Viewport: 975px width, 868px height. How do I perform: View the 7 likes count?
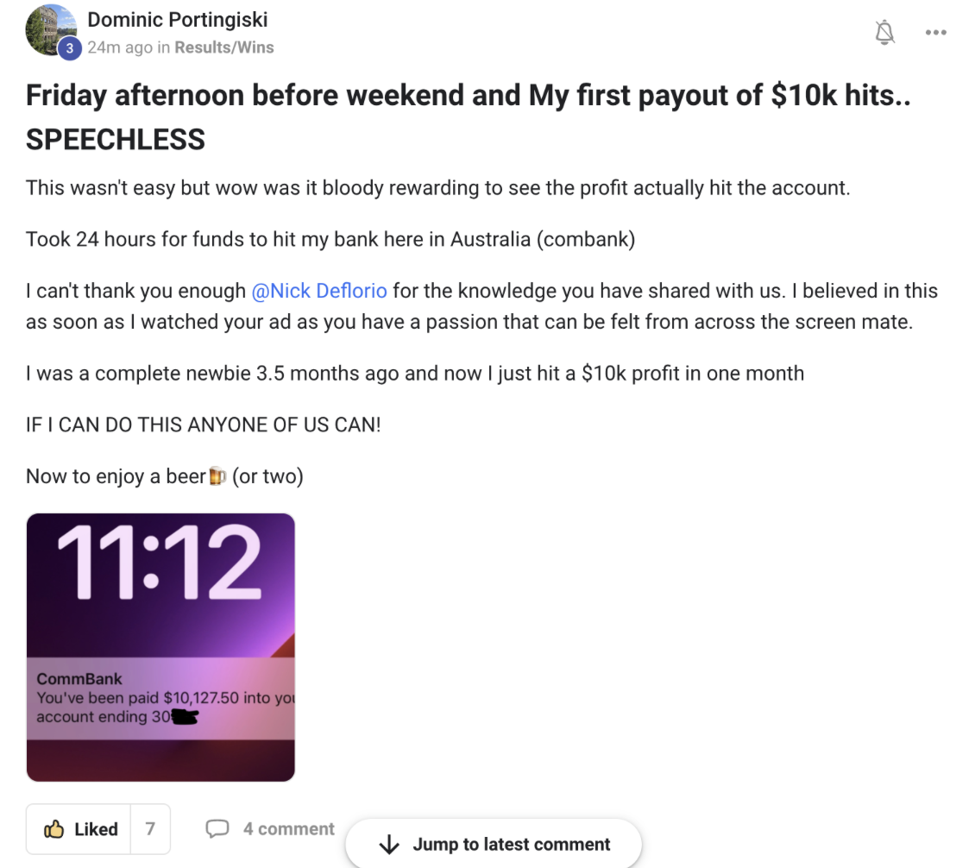click(x=150, y=829)
